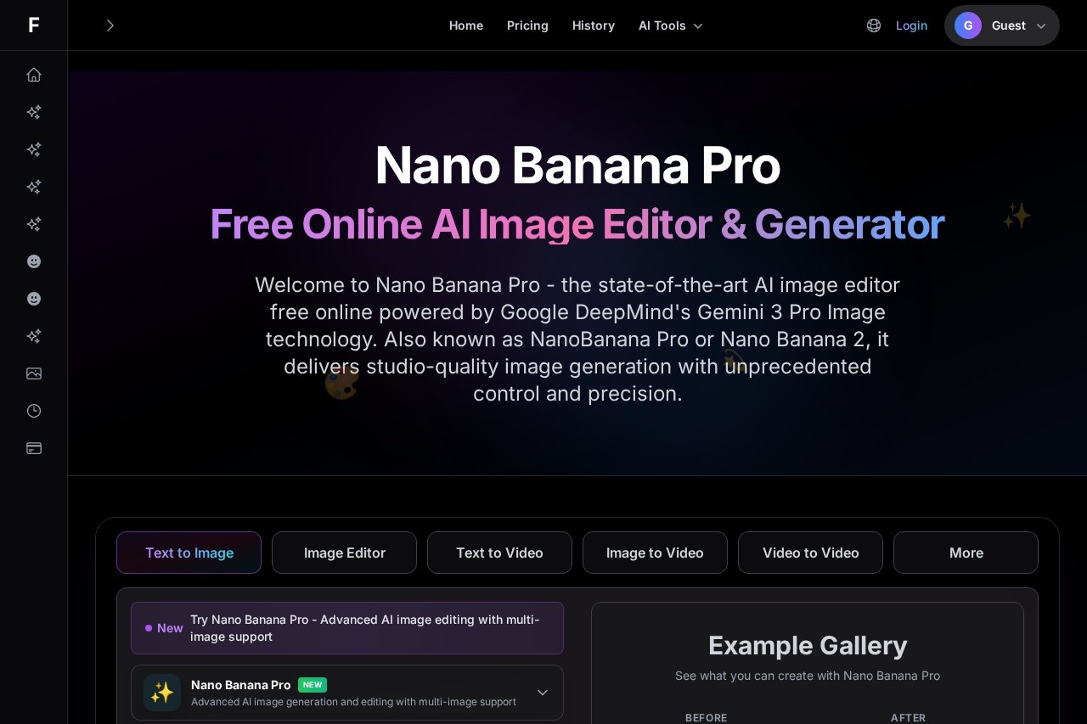This screenshot has height=724, width=1087.
Task: Click the first smiley face sidebar icon
Action: pos(34,261)
